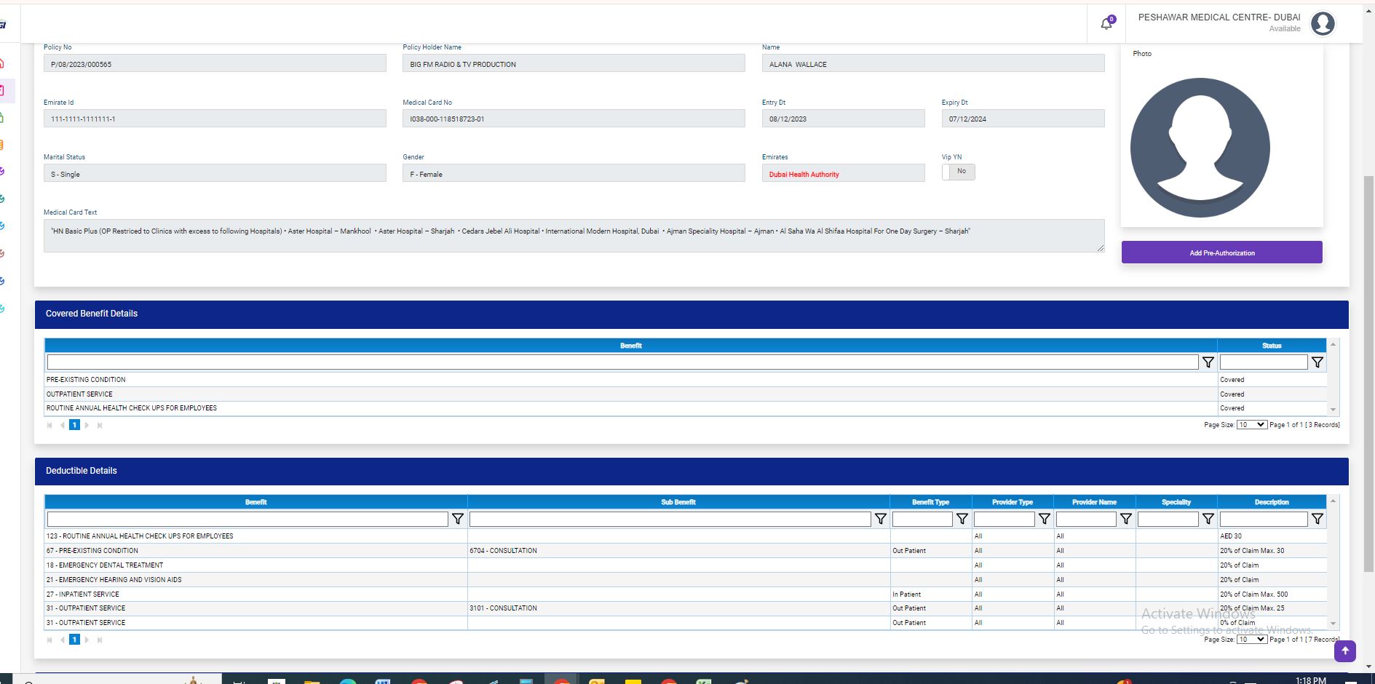Click the Description column header

pos(1271,502)
